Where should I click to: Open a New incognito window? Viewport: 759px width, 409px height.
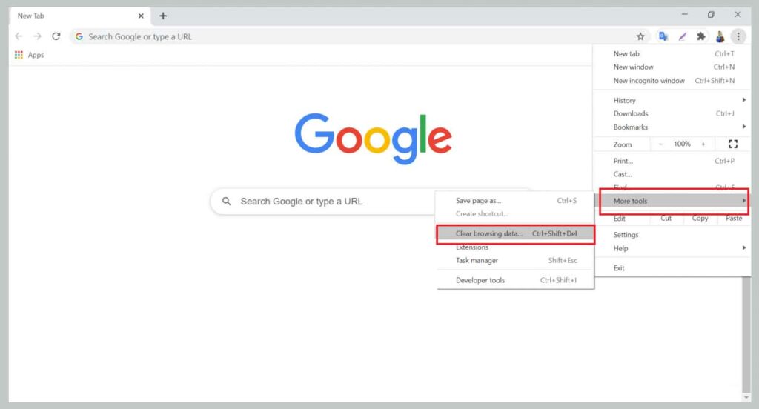673,80
